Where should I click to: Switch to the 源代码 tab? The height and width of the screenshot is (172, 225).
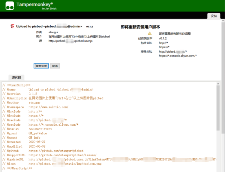click(x=16, y=78)
